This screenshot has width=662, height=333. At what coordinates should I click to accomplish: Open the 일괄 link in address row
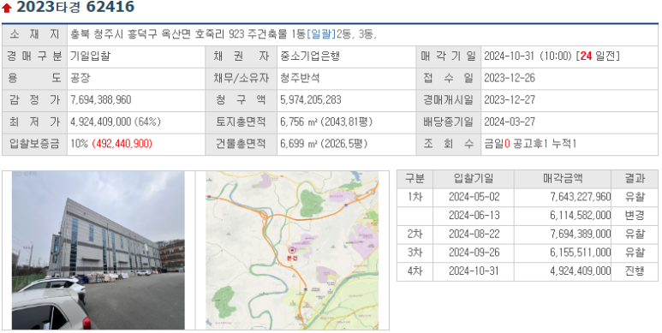(x=321, y=34)
